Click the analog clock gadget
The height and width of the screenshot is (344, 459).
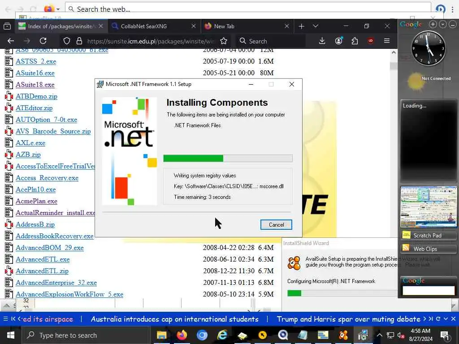(429, 48)
